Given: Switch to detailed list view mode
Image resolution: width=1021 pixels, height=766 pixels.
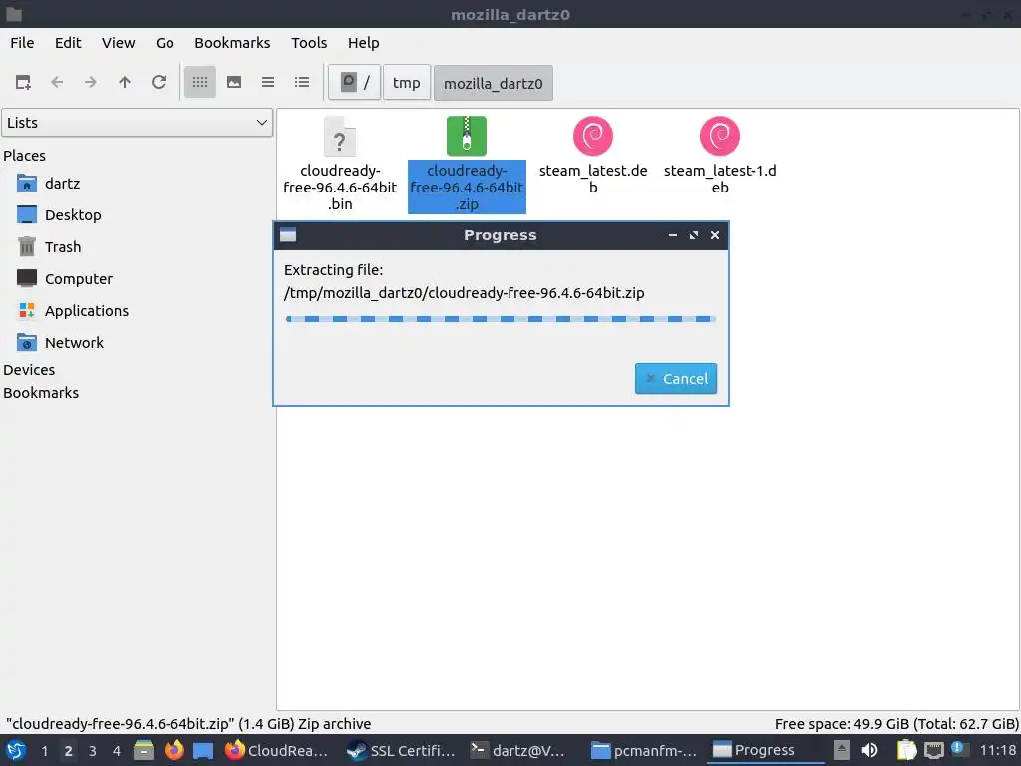Looking at the screenshot, I should 301,82.
